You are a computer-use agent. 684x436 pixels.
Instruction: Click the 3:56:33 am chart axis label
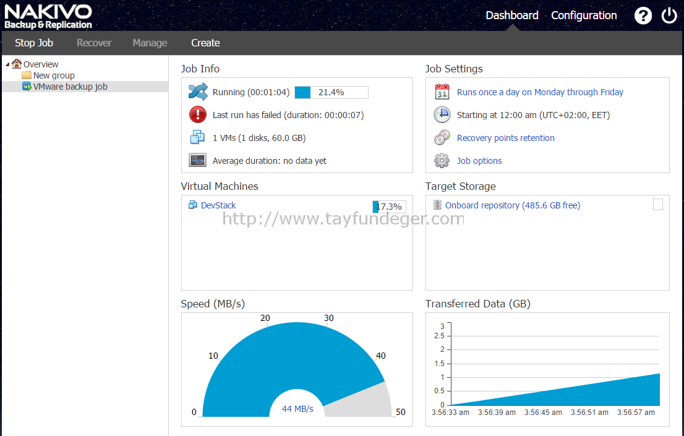point(450,412)
